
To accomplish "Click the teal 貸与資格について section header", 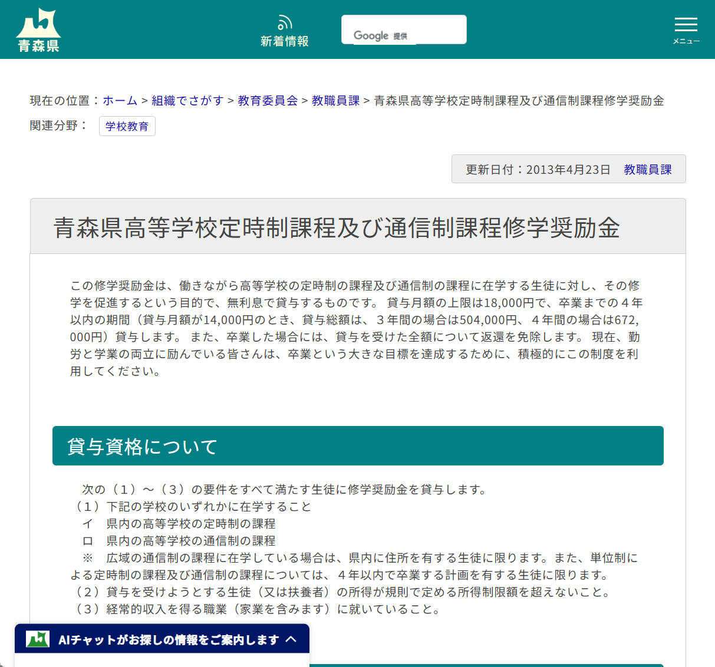I will tap(358, 445).
